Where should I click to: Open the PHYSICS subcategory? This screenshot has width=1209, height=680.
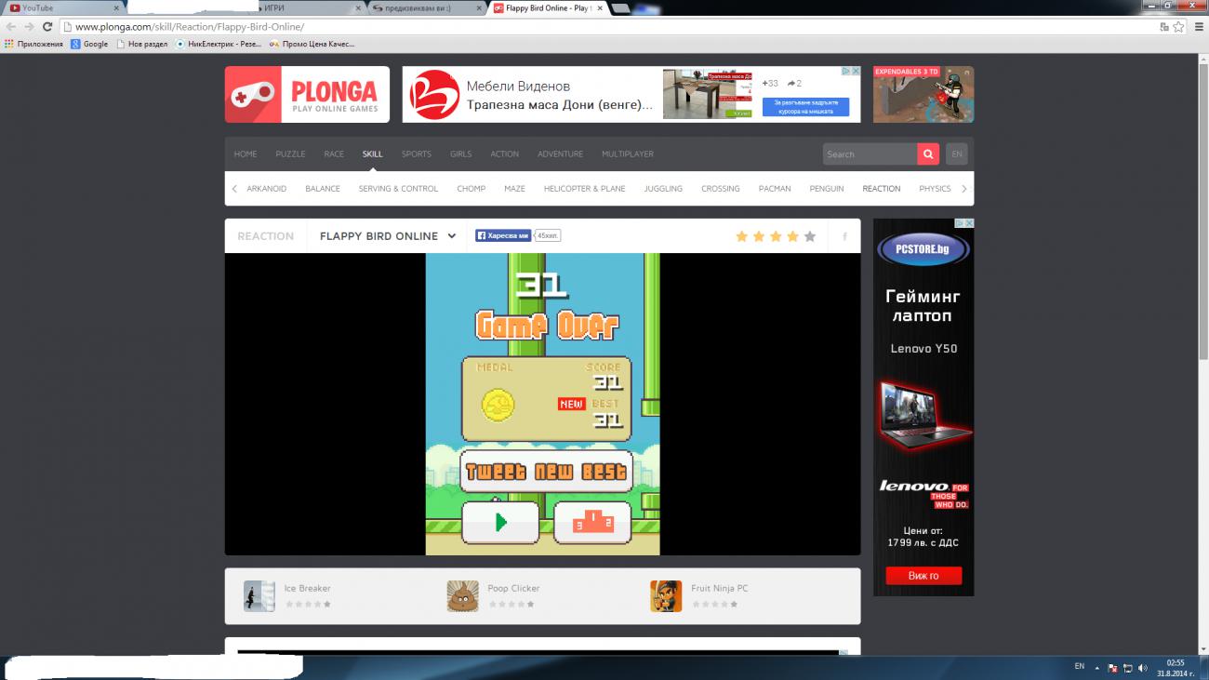(935, 189)
